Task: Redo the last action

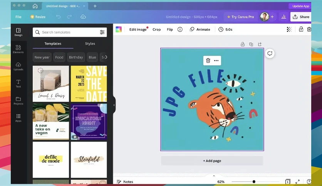Action: pyautogui.click(x=69, y=17)
